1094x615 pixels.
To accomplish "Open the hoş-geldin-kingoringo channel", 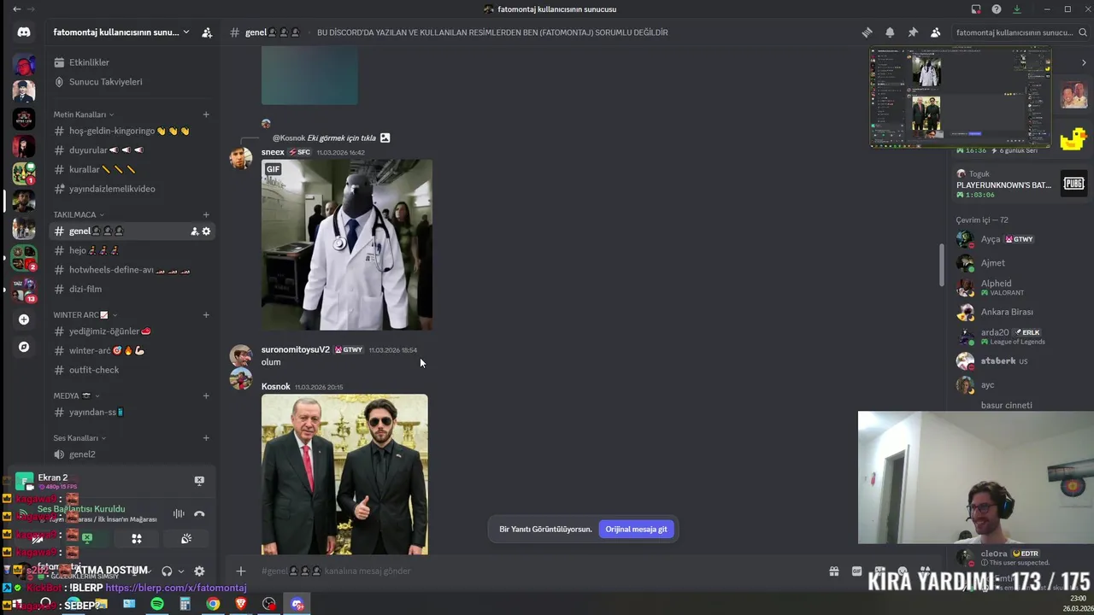I will coord(130,131).
